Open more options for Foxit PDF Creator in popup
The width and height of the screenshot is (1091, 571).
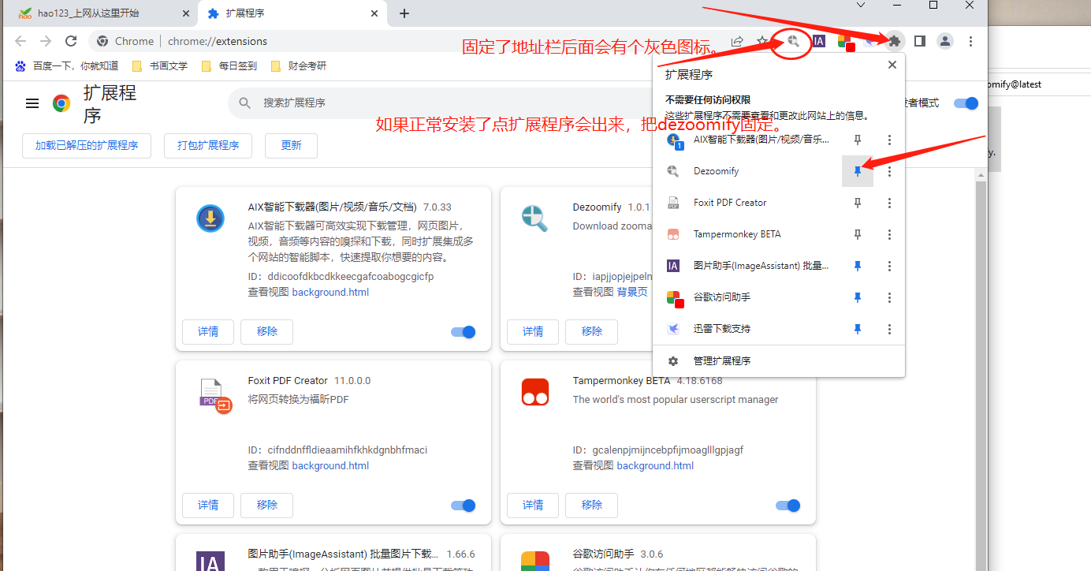click(x=889, y=203)
